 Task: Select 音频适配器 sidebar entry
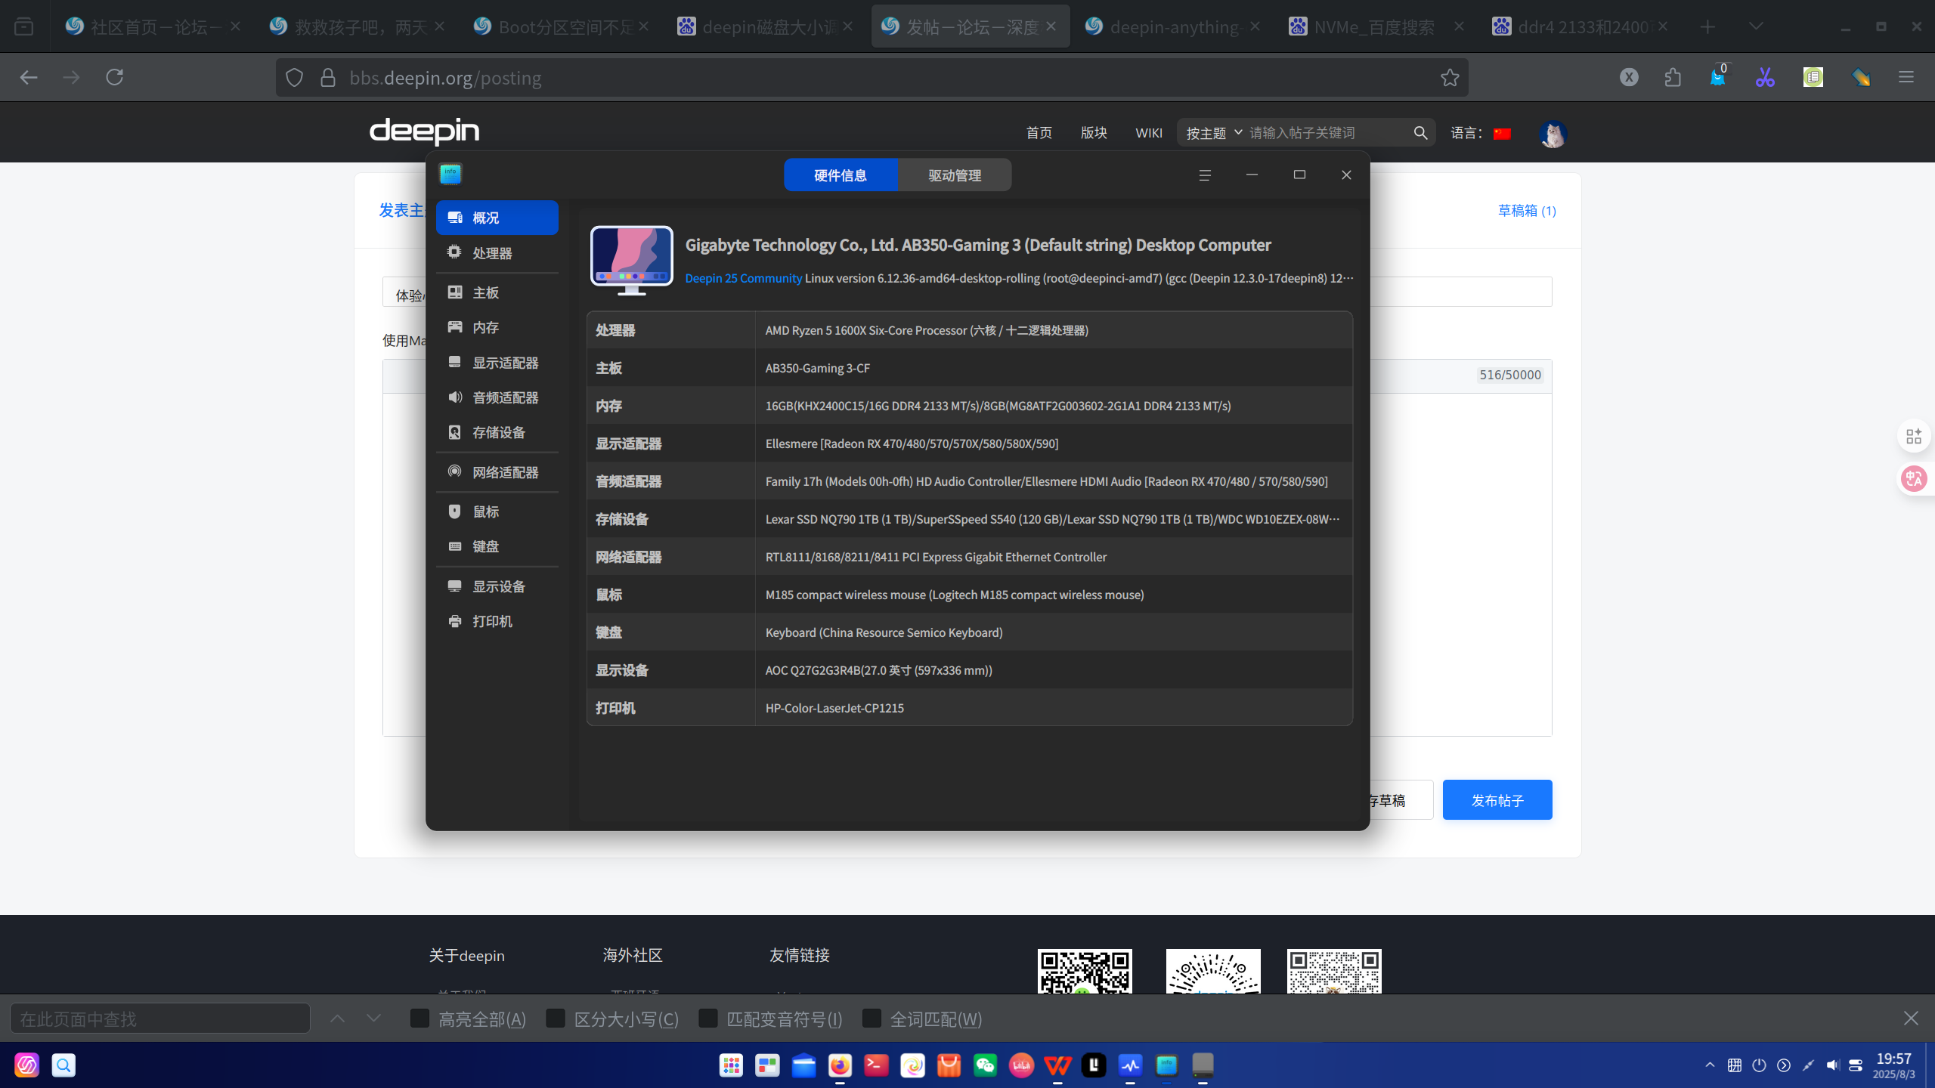[497, 397]
